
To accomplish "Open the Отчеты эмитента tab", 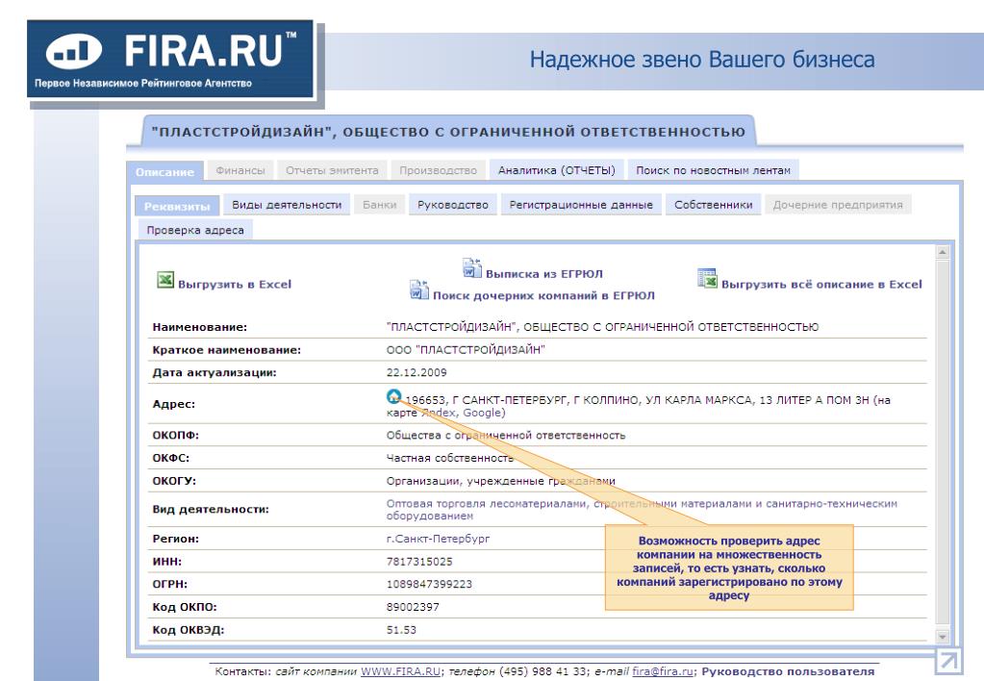I will pos(332,170).
